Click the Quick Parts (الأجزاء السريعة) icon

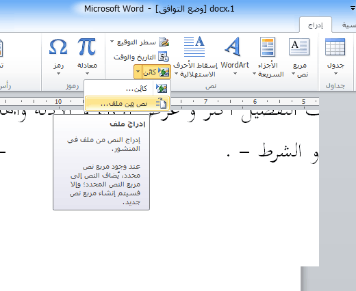point(268,46)
